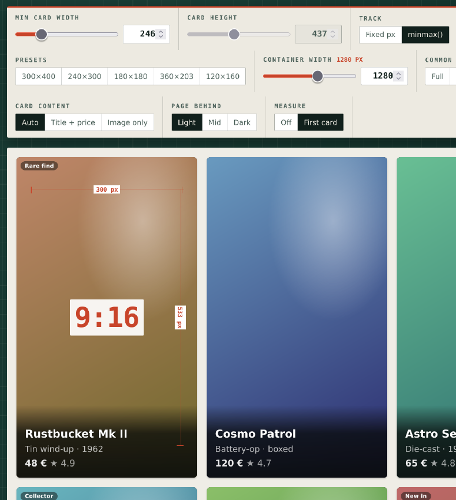Click the Container Width slider handle
Image resolution: width=456 pixels, height=500 pixels.
coord(318,76)
